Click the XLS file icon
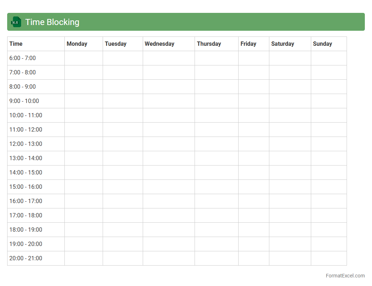 16,22
